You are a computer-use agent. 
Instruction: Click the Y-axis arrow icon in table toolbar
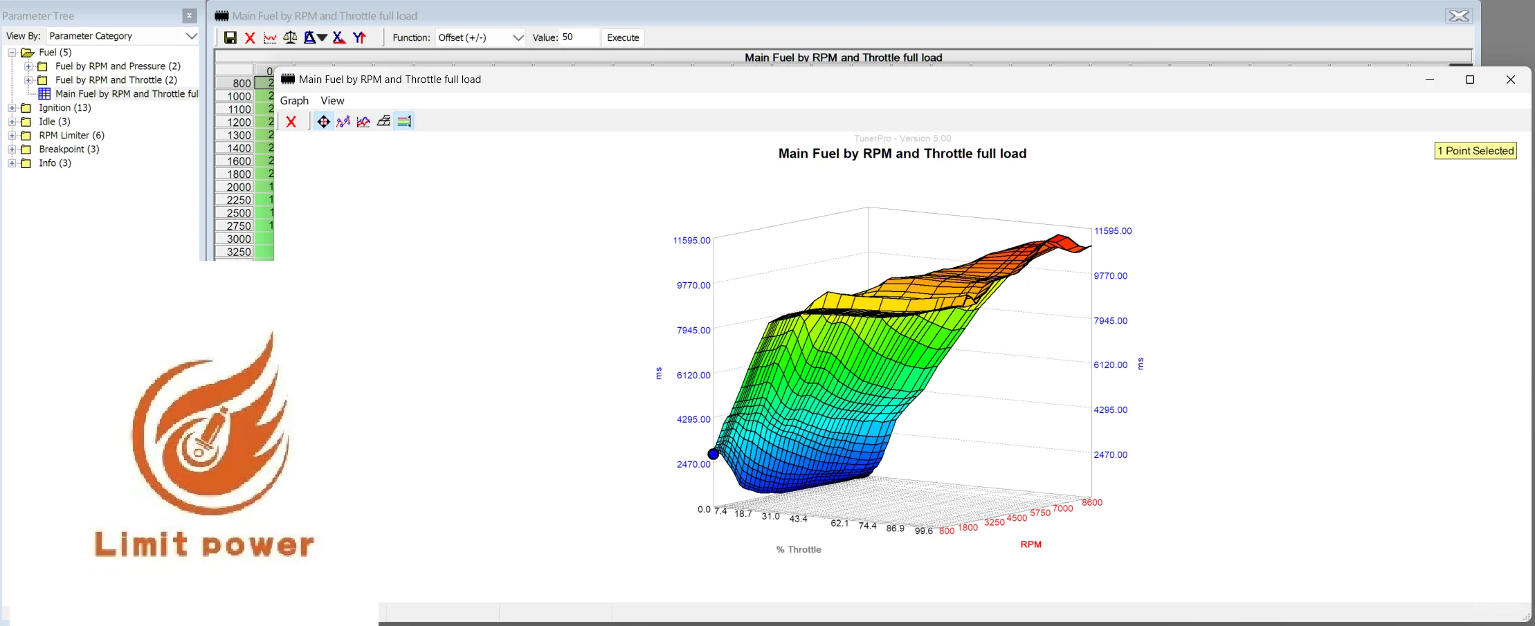(359, 38)
